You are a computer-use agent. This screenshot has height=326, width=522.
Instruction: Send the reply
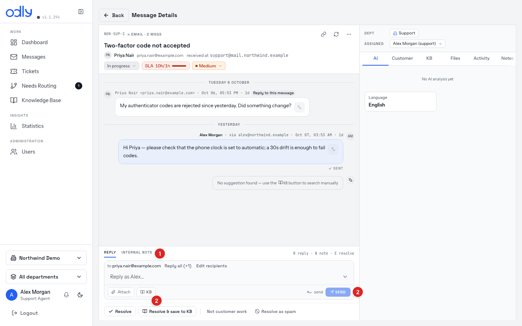coord(338,292)
